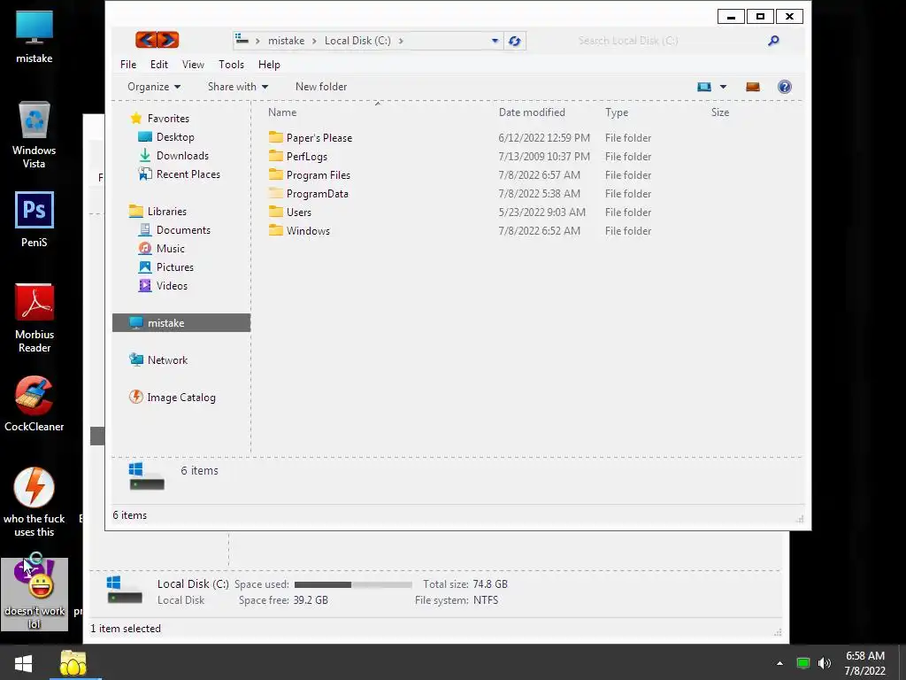The image size is (906, 680).
Task: Show hidden tray icons arrow
Action: 779,663
